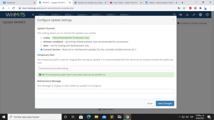Open the extensions puzzle icon
The height and width of the screenshot is (120, 214).
(200, 8)
